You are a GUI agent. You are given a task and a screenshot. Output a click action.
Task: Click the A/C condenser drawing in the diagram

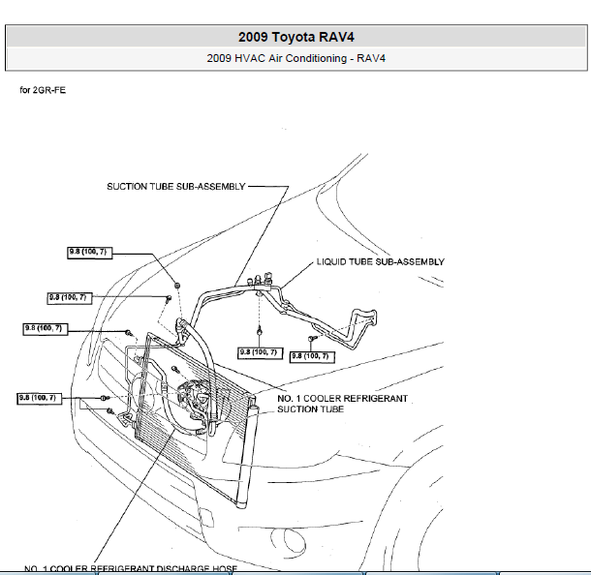(198, 420)
